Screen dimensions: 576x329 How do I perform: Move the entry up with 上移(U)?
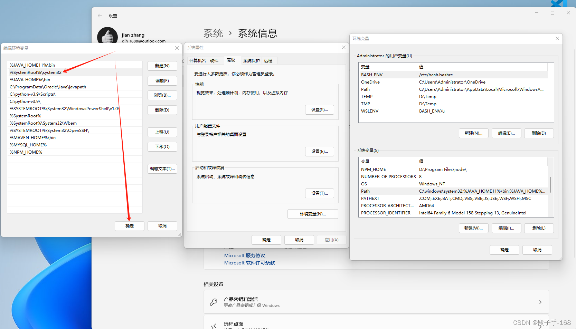pyautogui.click(x=162, y=132)
